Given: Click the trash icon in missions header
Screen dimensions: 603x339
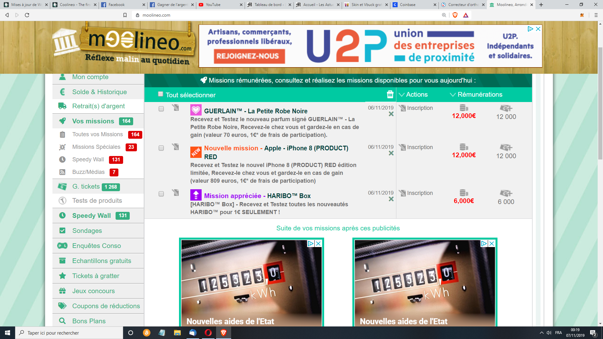Looking at the screenshot, I should [x=390, y=94].
